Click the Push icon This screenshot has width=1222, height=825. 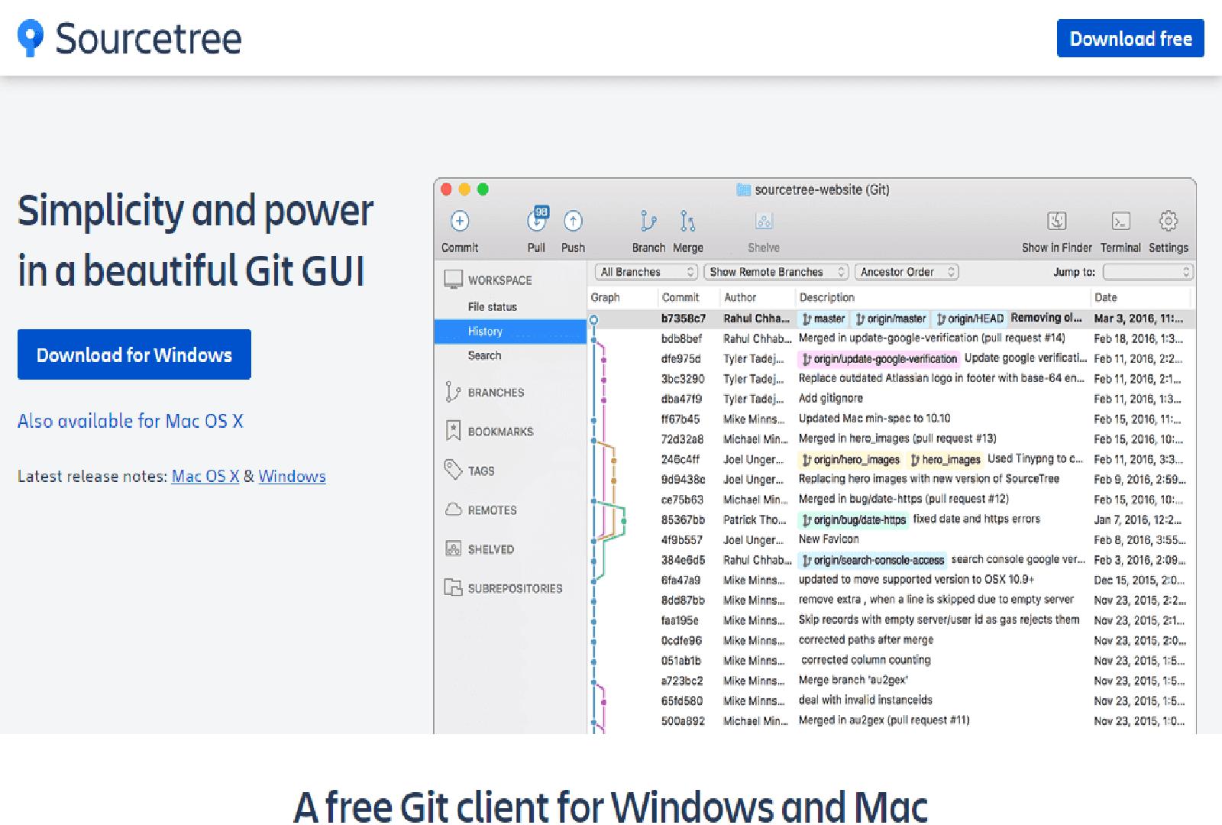coord(572,223)
